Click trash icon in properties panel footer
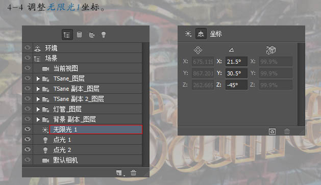Viewport: 321px width, 185px height. (287, 131)
